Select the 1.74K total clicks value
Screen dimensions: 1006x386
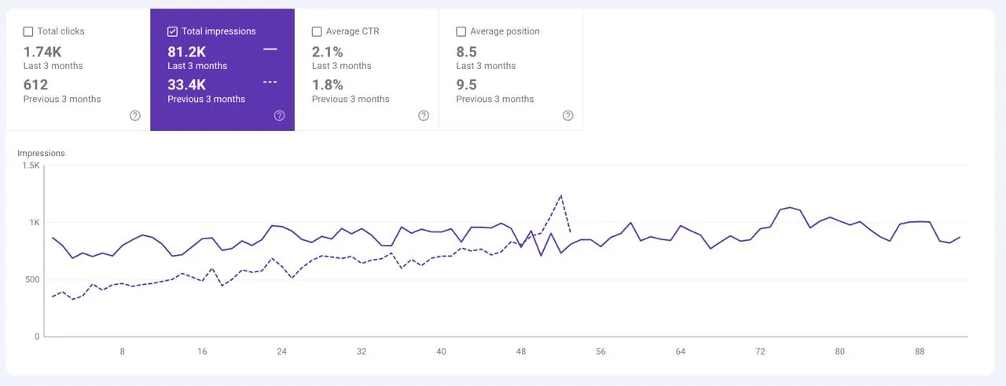[x=42, y=52]
